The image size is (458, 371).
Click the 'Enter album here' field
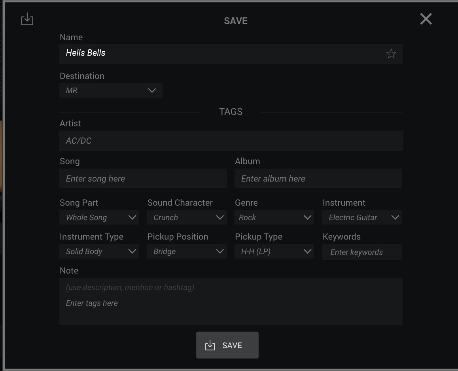tap(318, 178)
